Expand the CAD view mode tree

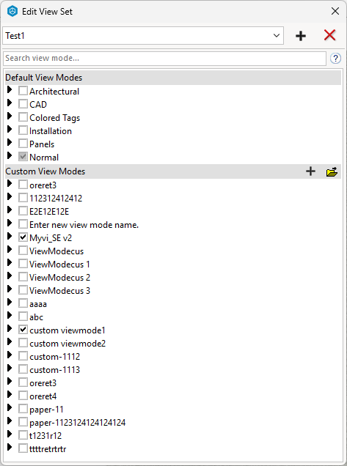10,103
